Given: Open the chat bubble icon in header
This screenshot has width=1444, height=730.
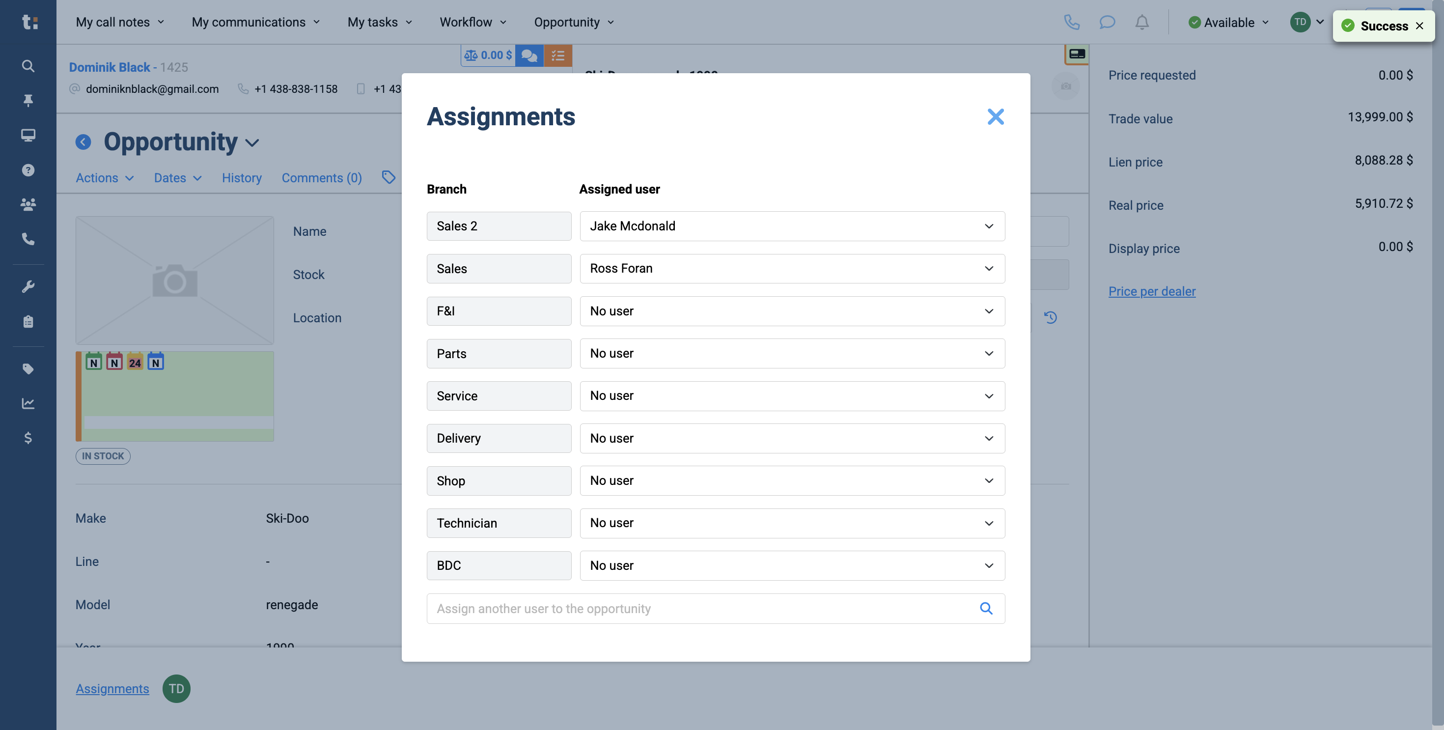Looking at the screenshot, I should 1107,23.
